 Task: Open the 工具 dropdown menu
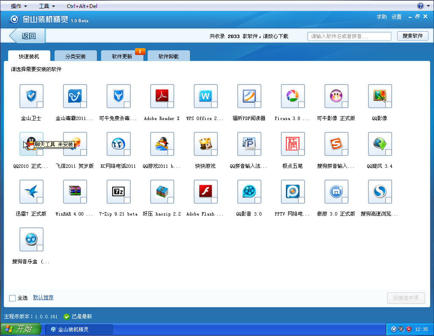click(47, 6)
